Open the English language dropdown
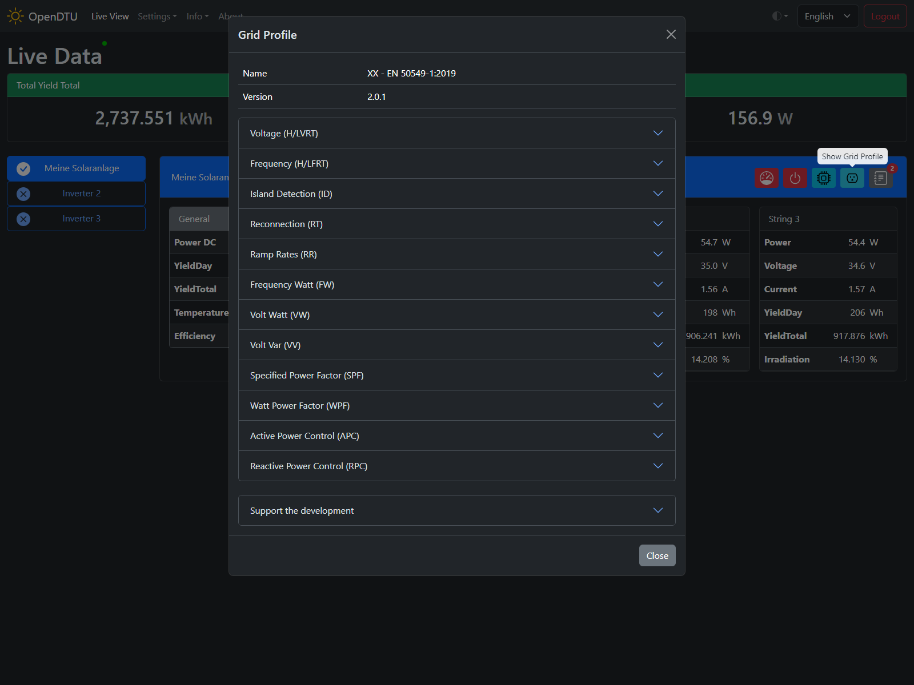The height and width of the screenshot is (685, 914). click(827, 17)
